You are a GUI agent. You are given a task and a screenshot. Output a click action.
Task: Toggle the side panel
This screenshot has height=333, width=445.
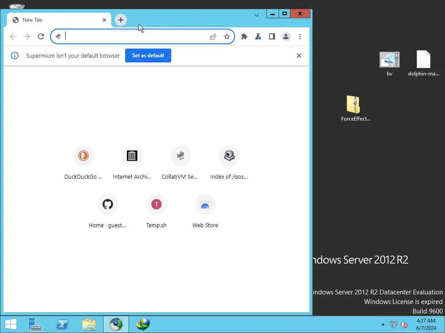click(x=272, y=36)
